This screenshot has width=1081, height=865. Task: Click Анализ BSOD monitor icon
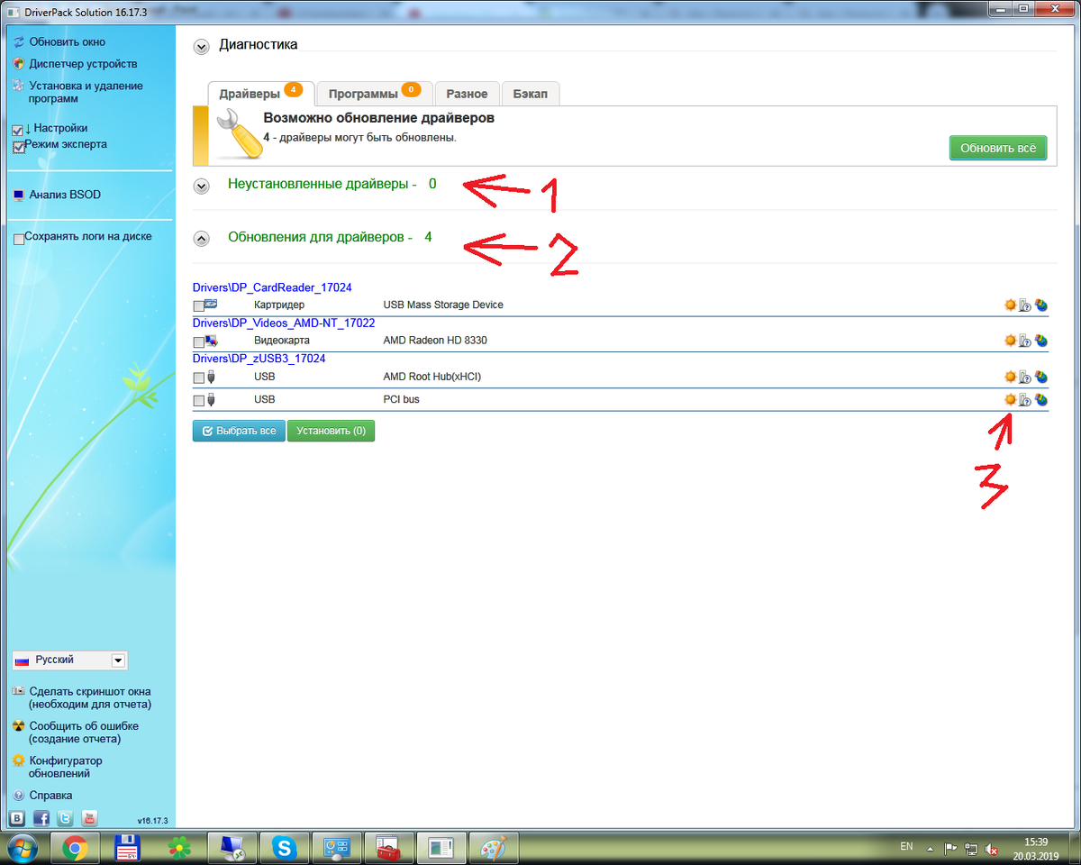[19, 195]
